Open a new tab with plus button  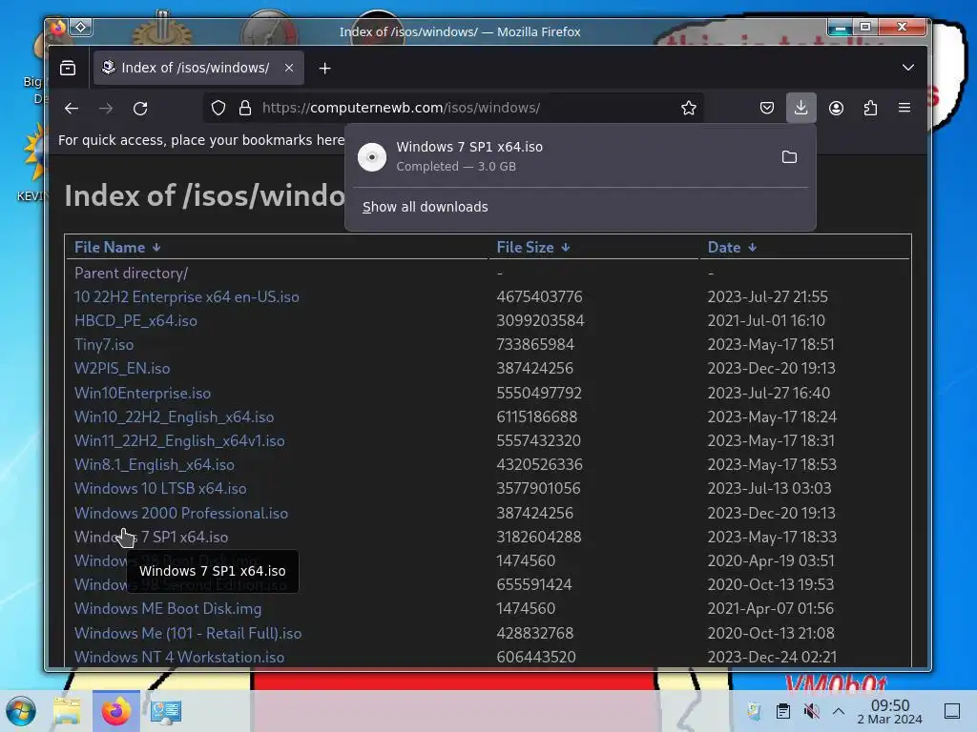pyautogui.click(x=324, y=68)
